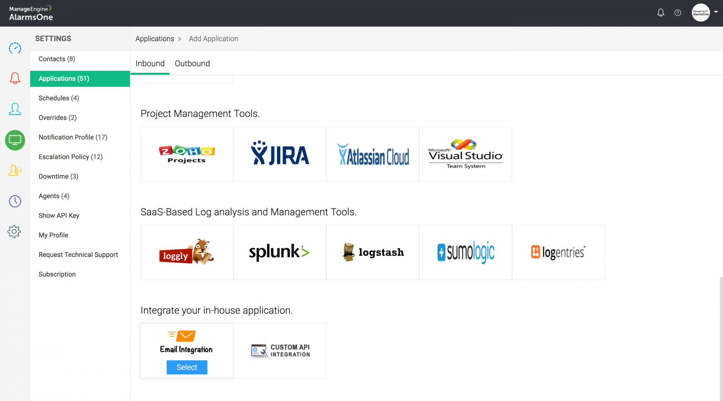This screenshot has width=723, height=401.
Task: Open Notification Profile (17) settings
Action: click(80, 137)
